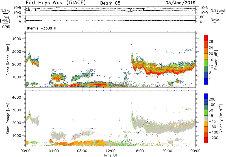This screenshot has height=157, width=226.
Task: Click the 'Power [dB]' colorbar title
Action: tap(216, 60)
